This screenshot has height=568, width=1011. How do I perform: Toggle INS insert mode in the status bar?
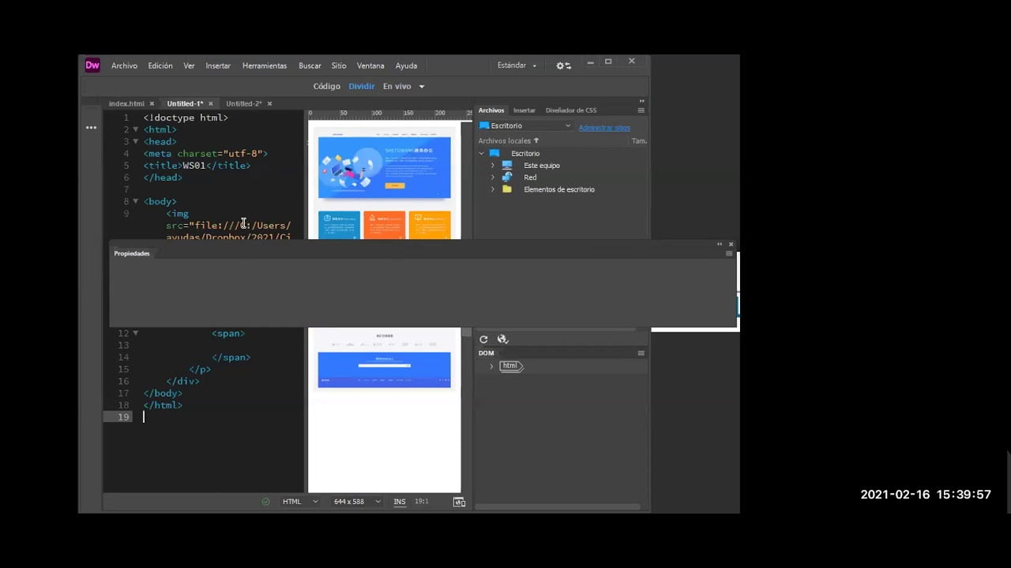coord(400,501)
